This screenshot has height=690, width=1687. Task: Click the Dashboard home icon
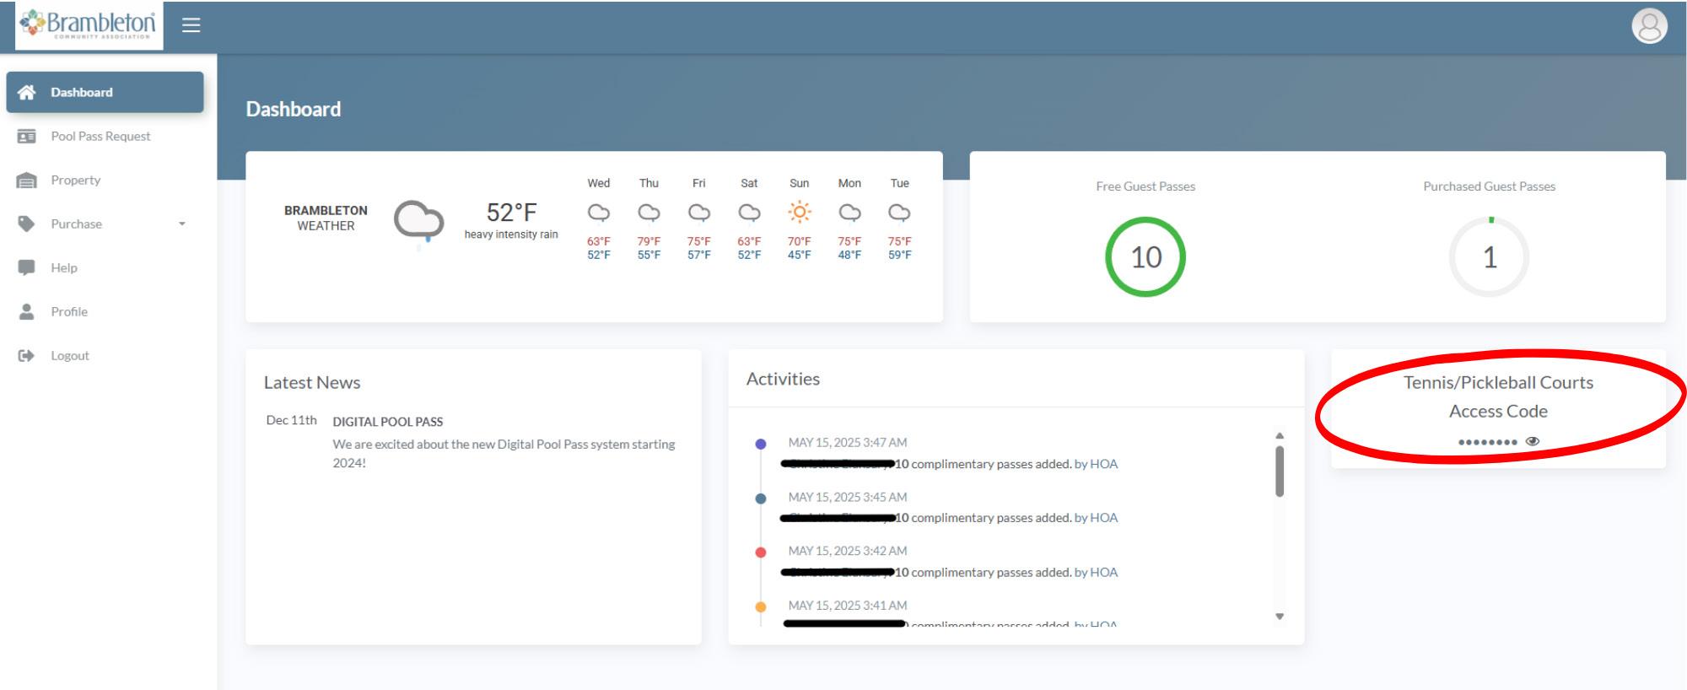pos(27,92)
